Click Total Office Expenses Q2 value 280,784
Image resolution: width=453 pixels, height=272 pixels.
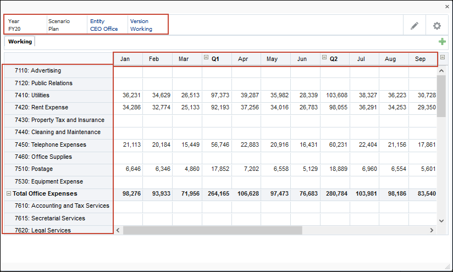click(x=335, y=194)
